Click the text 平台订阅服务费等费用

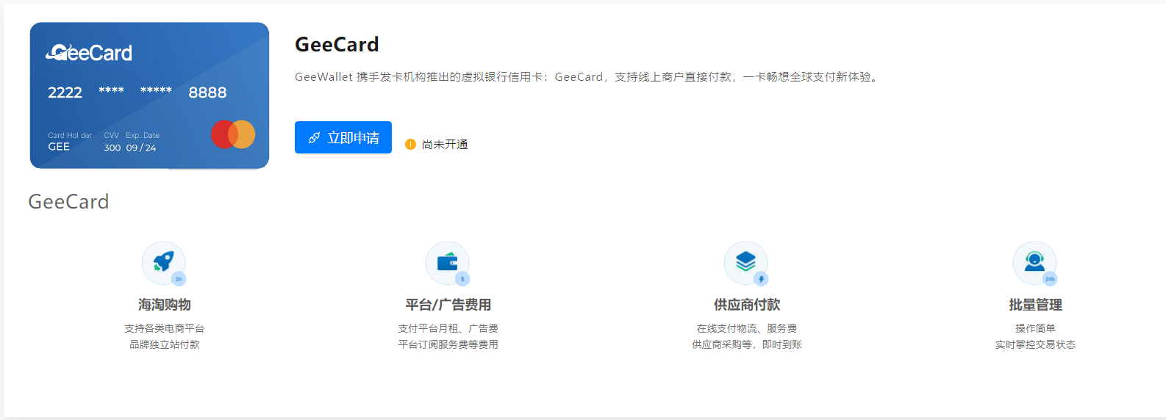coord(448,344)
